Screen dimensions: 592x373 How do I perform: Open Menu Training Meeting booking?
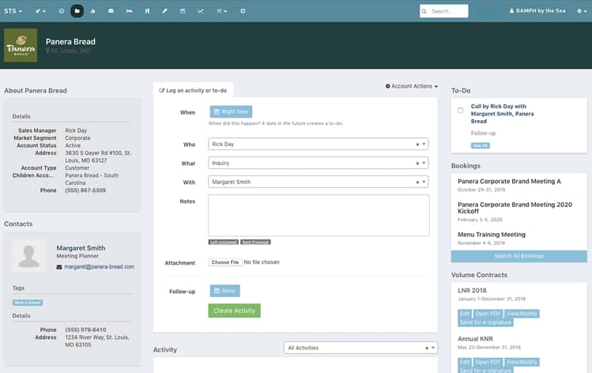[x=492, y=235]
